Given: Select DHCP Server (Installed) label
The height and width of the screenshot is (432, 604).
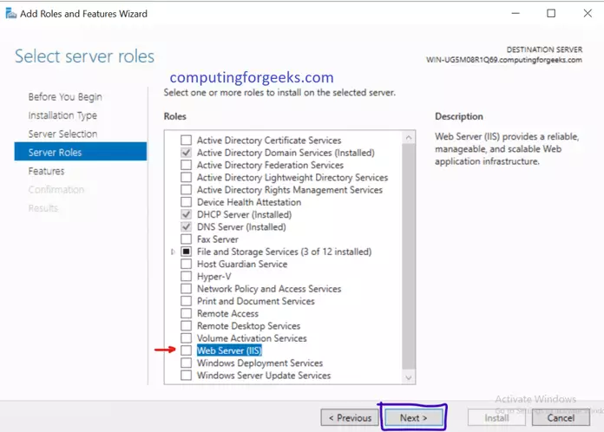Looking at the screenshot, I should tap(244, 214).
